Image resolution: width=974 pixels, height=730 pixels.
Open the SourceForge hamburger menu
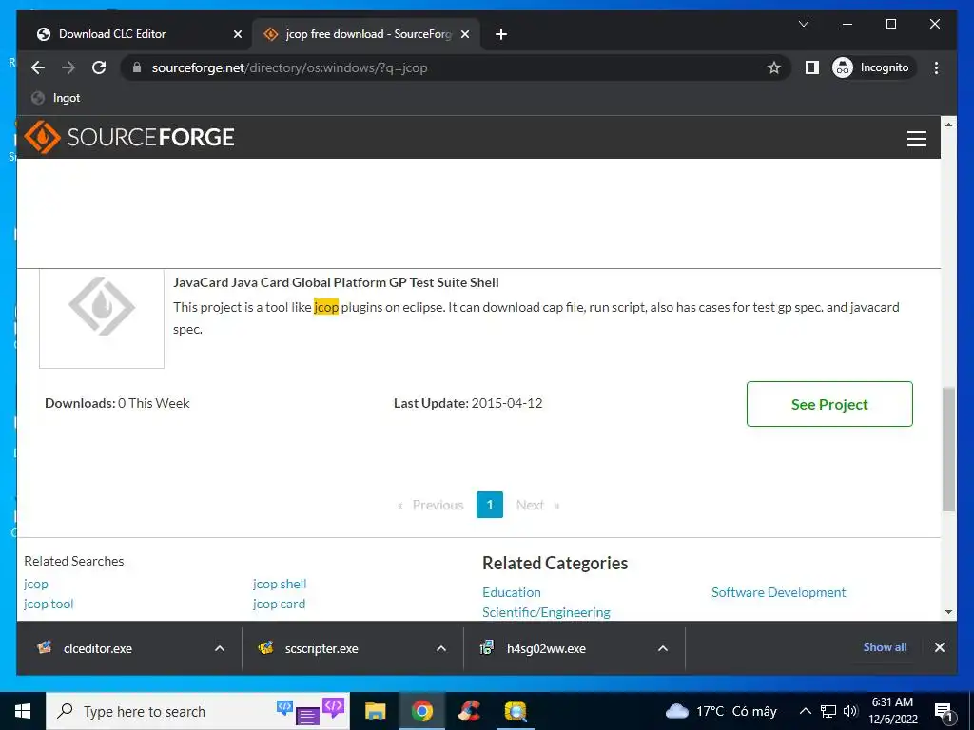coord(916,139)
